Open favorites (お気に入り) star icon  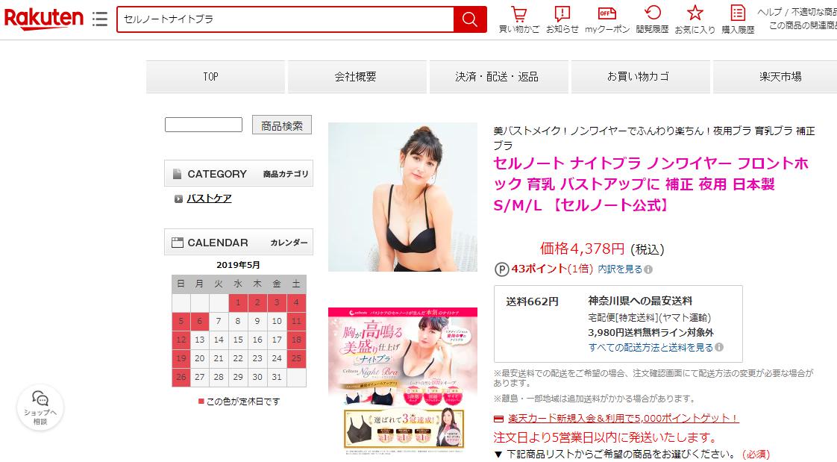(x=695, y=19)
